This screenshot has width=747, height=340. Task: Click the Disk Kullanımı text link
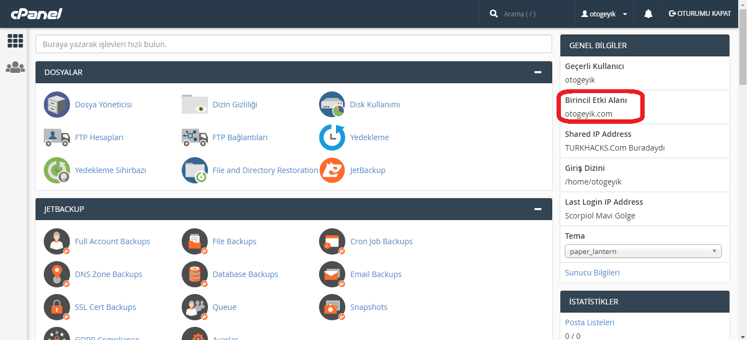click(375, 105)
